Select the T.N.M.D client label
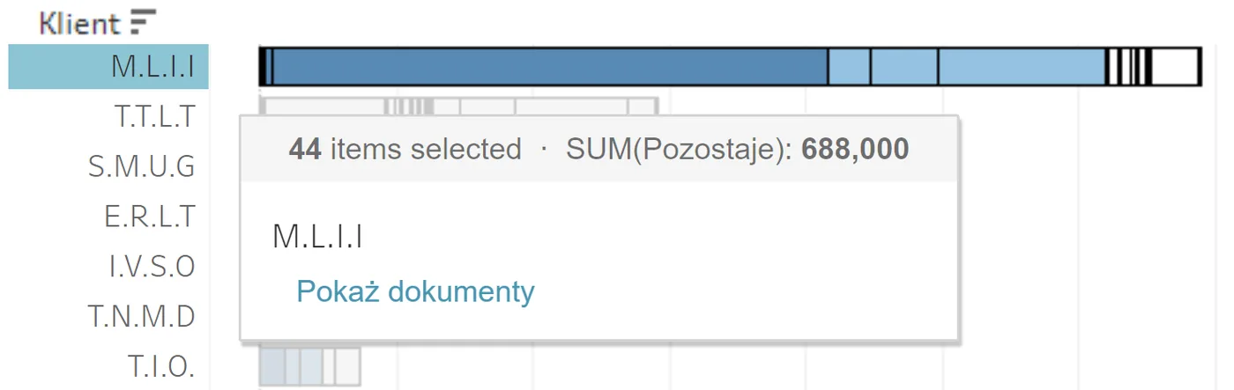The height and width of the screenshot is (390, 1234). point(142,316)
